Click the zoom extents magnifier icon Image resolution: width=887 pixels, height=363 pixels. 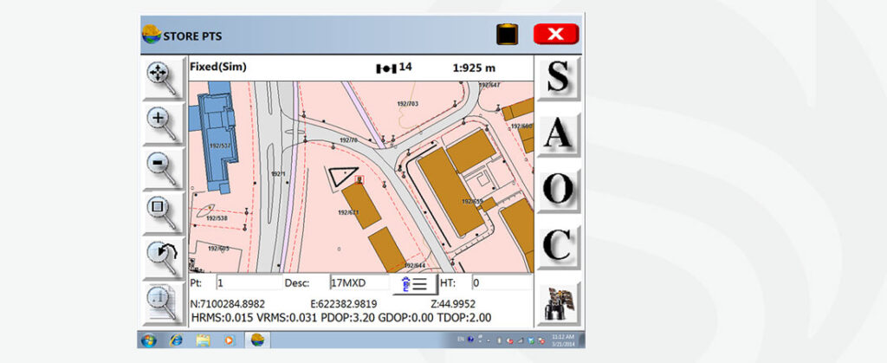162,79
